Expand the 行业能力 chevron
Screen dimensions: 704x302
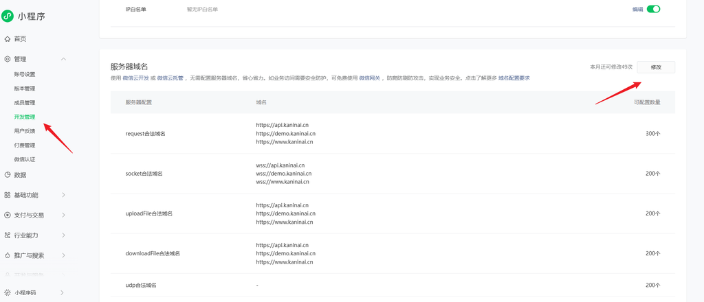point(63,235)
